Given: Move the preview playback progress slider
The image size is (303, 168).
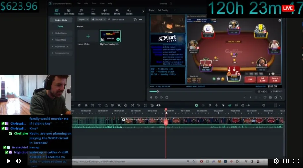Looking at the screenshot, I should (158, 91).
